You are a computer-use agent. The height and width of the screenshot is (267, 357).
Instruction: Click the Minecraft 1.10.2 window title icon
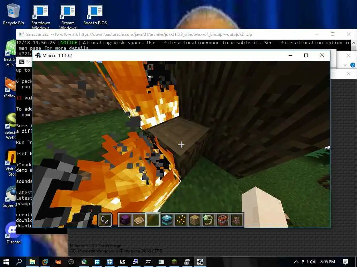38,55
